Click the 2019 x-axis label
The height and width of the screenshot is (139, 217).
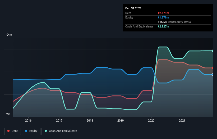[121, 121]
